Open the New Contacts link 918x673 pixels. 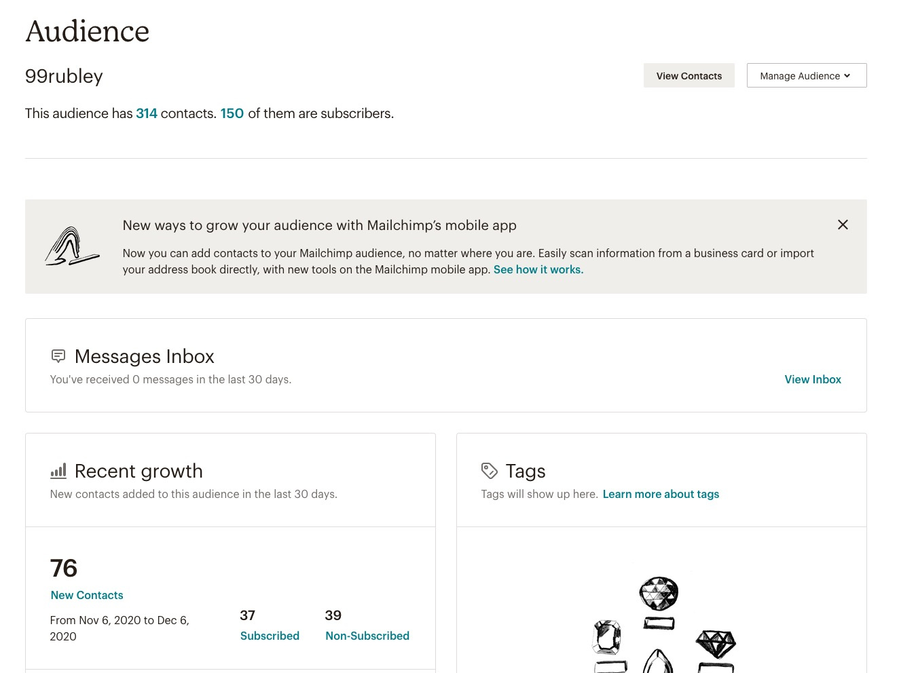tap(87, 595)
